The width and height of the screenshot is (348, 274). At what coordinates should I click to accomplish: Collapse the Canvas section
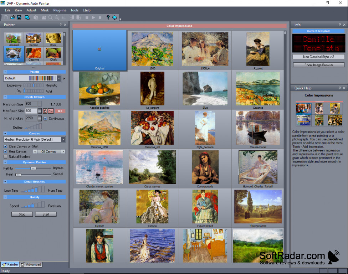6,133
